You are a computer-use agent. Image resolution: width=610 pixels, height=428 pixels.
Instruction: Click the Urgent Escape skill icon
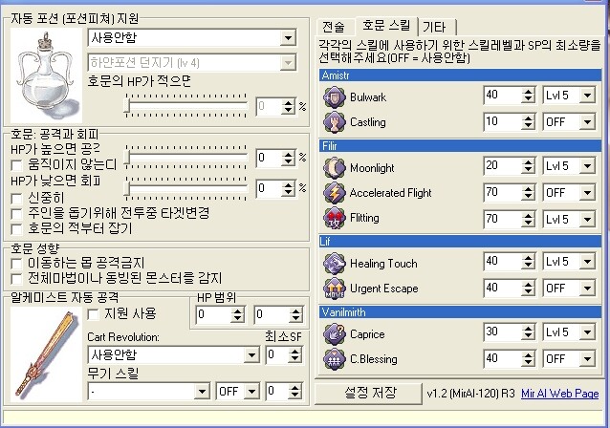coord(335,288)
